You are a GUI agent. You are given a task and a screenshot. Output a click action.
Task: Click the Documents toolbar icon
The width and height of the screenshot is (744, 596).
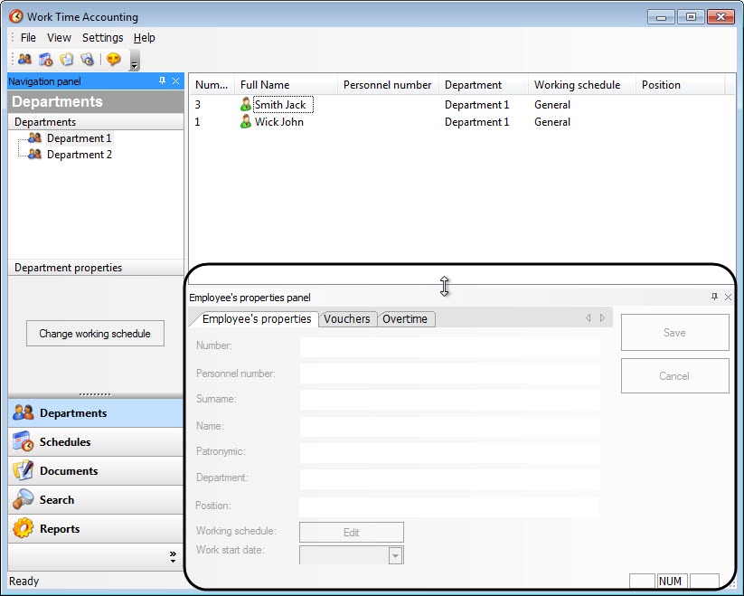(x=66, y=60)
